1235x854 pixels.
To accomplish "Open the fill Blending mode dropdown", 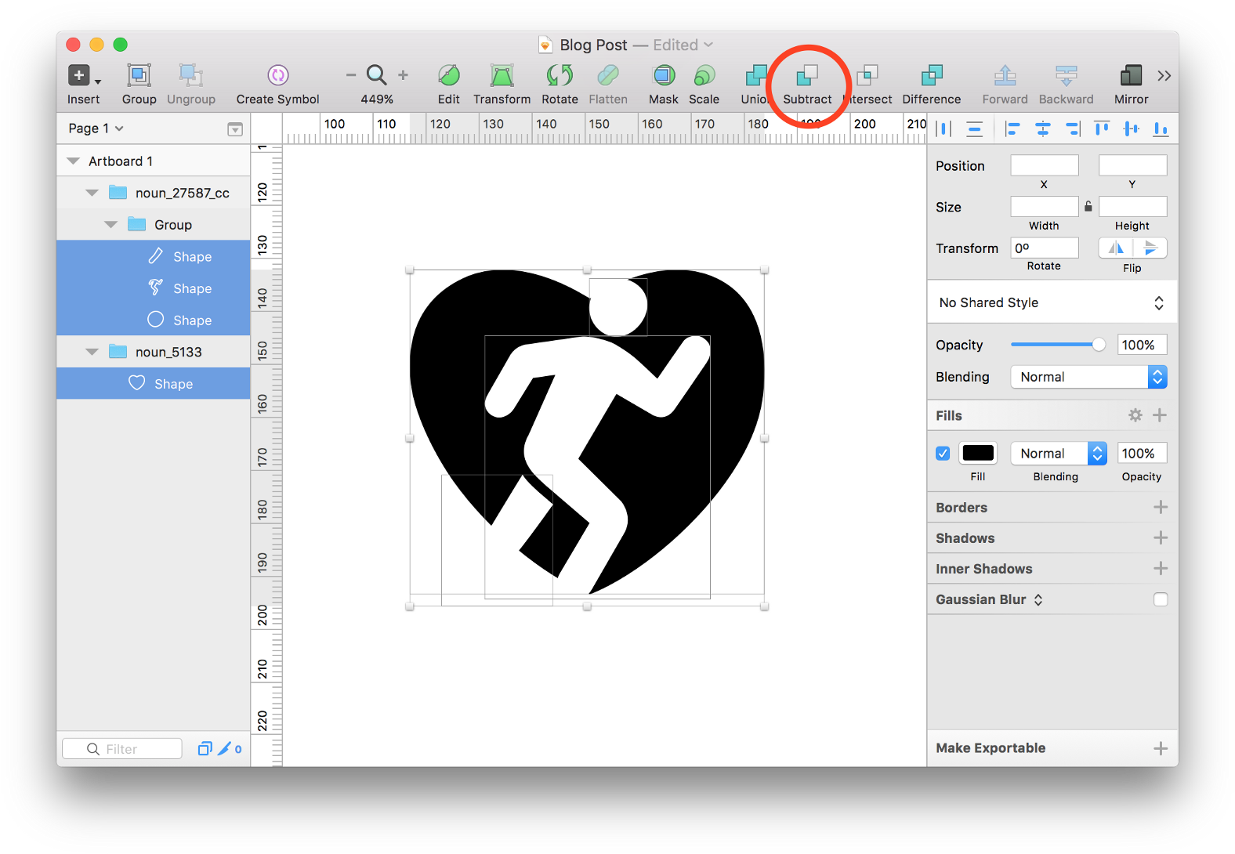I will click(1059, 454).
